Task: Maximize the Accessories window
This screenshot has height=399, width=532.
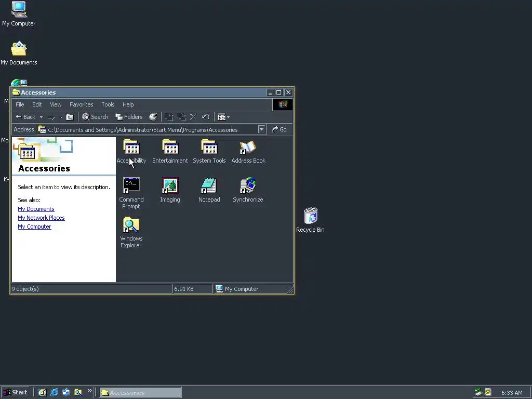Action: (279, 92)
